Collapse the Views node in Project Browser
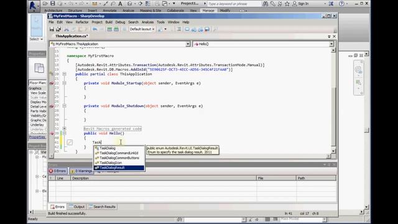 pos(31,152)
